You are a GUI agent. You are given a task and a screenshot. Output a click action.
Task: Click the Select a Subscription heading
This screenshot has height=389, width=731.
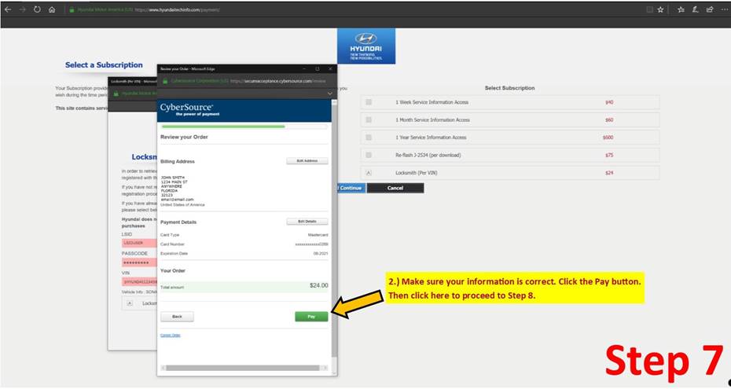[104, 65]
